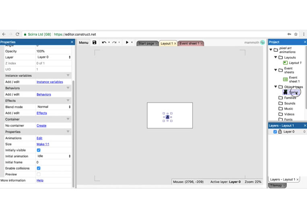Screen dimensions: 307x218
Task: Select Layout 1 in the project tree
Action: 295,63
